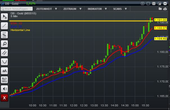Image resolution: width=170 pixels, height=110 pixels.
Task: Click the 1.180,00 price axis label
Action: coord(163,52)
